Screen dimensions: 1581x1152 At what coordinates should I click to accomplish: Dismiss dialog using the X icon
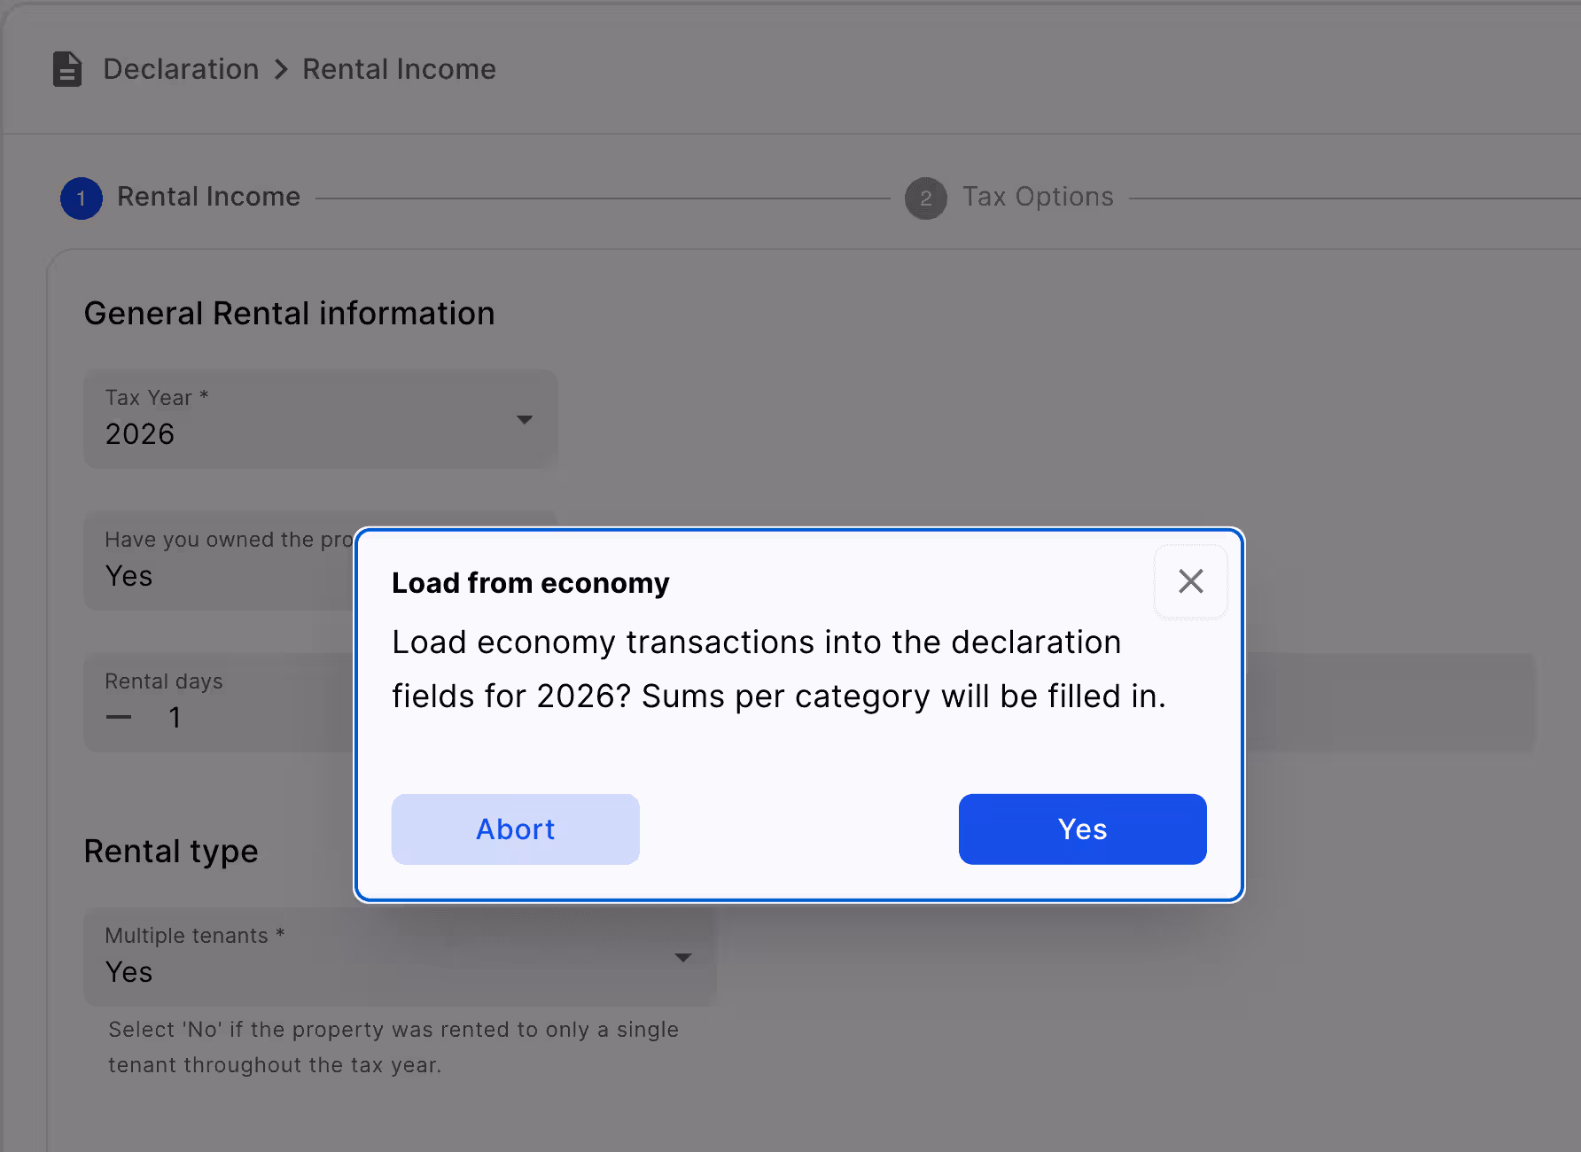1190,581
